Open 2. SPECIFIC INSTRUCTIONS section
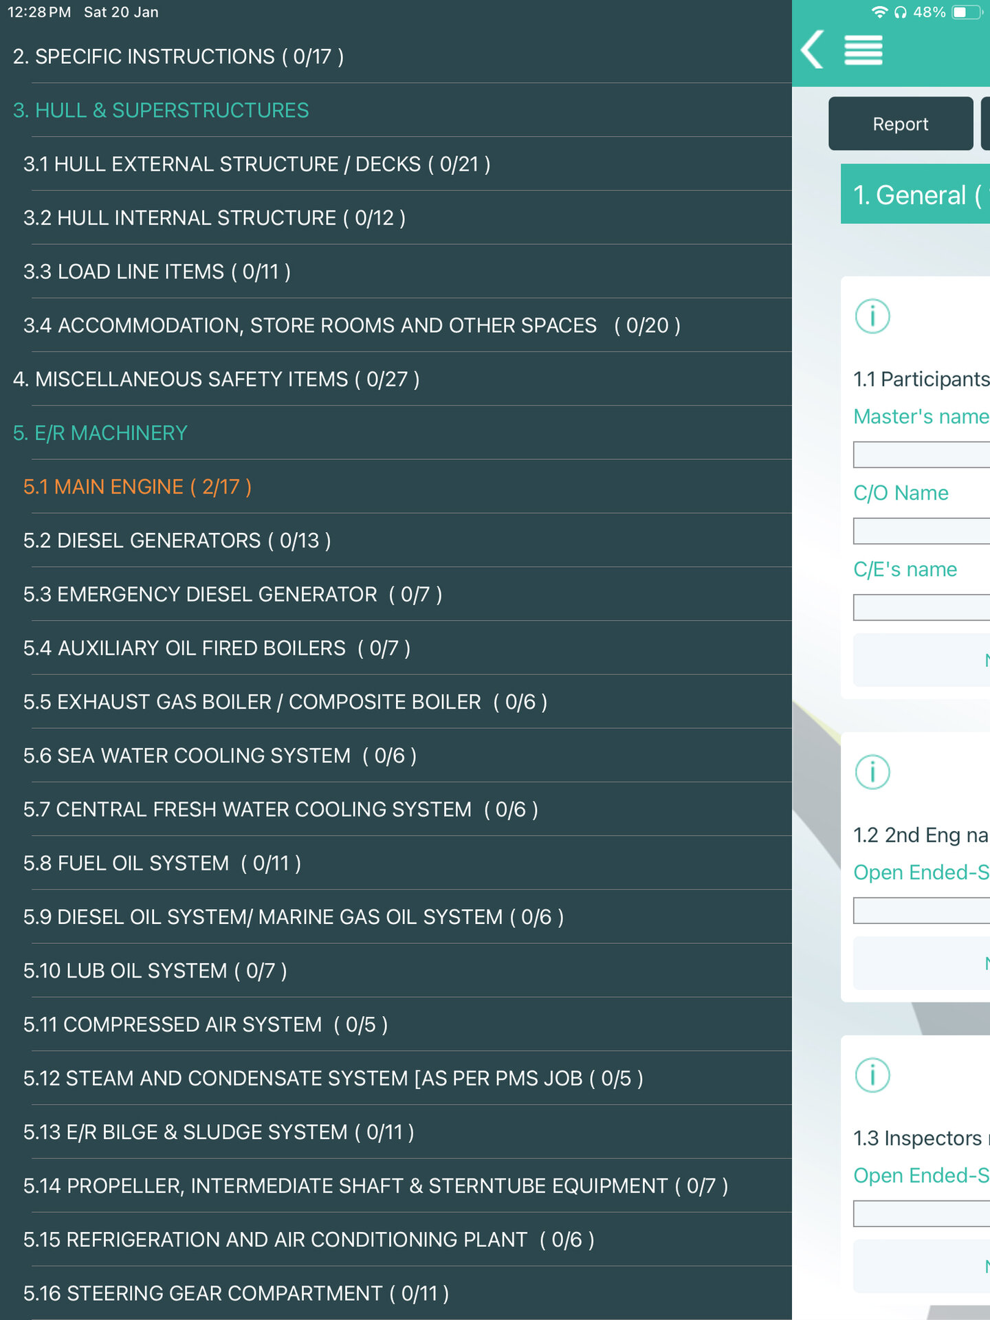 tap(179, 56)
